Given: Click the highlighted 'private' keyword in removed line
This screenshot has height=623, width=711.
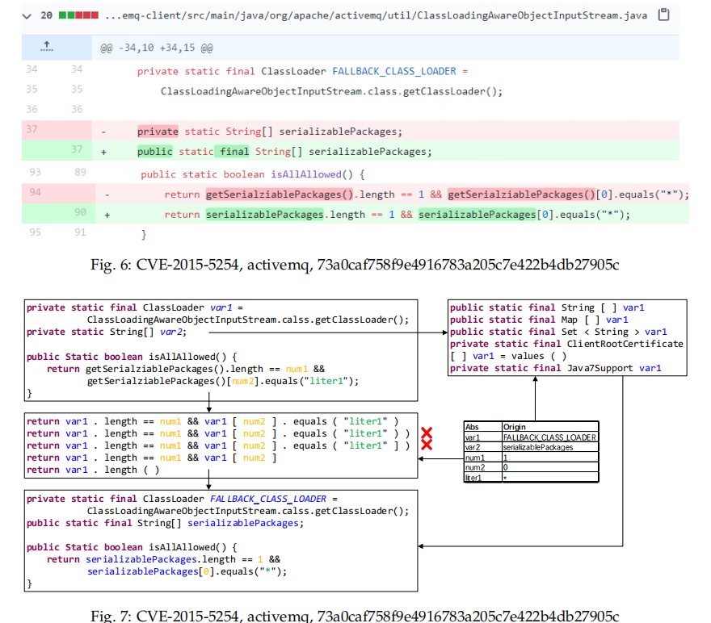Looking at the screenshot, I should click(158, 132).
